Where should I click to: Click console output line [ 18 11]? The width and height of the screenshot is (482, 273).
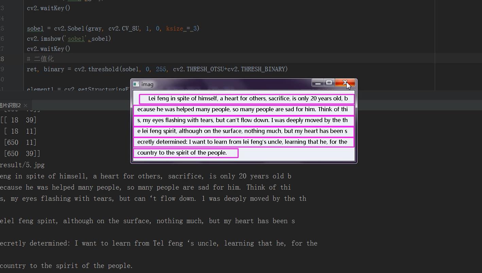20,131
